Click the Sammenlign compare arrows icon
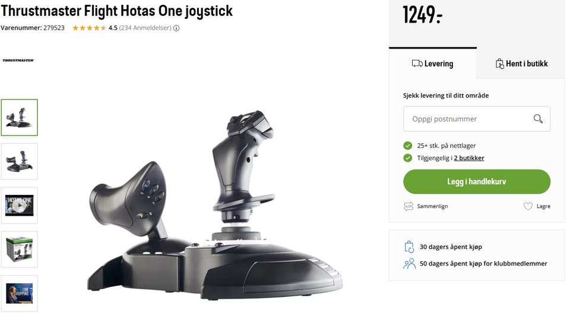Screen dimensions: 570x326 408,206
